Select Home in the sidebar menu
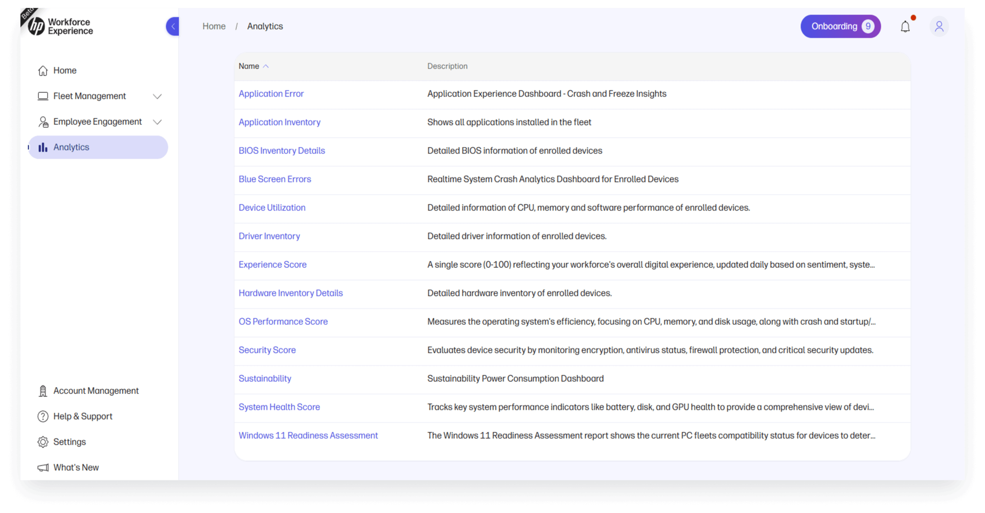Image resolution: width=985 pixels, height=513 pixels. pos(98,71)
